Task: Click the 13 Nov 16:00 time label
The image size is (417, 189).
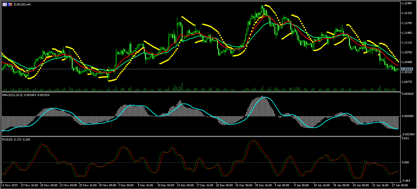Action: (x=30, y=185)
